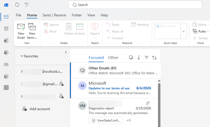The height and width of the screenshot is (127, 210).
Task: Click the message list scrollbar
Action: tap(159, 105)
